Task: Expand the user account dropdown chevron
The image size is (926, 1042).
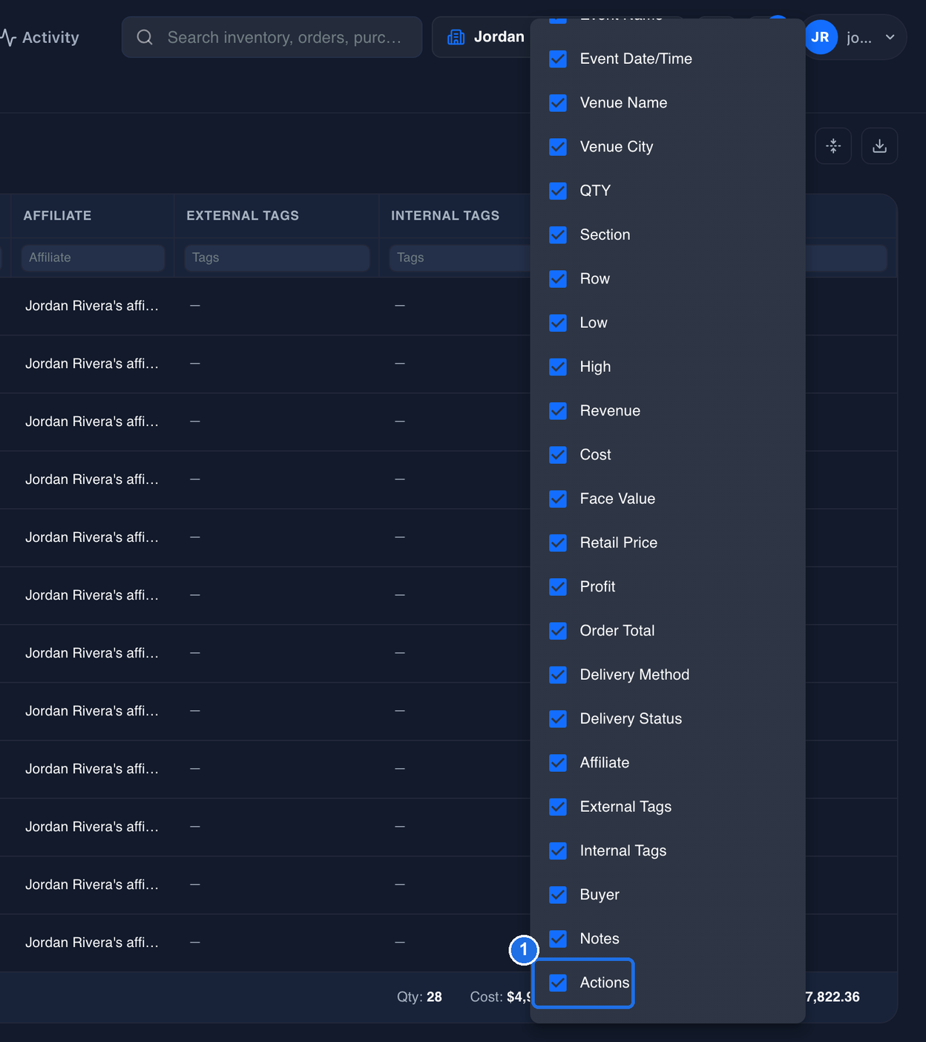Action: point(890,37)
